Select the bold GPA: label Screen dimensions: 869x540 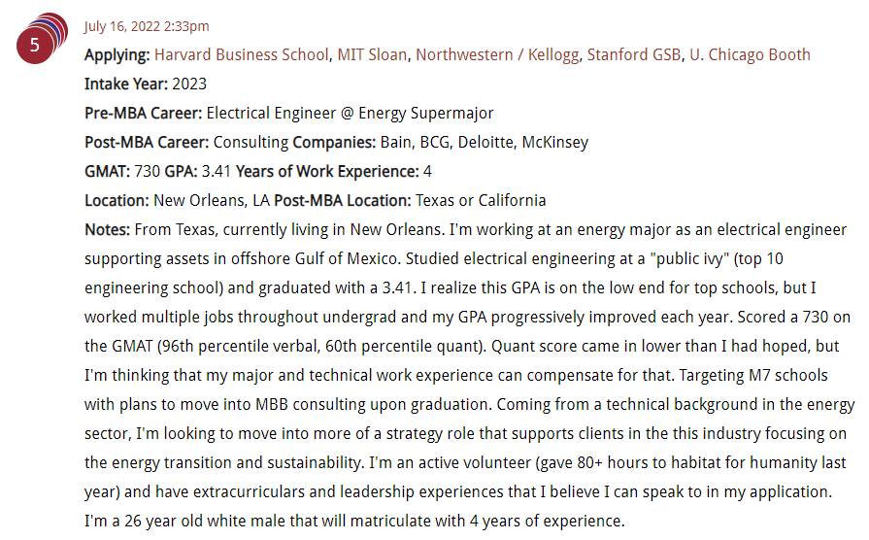pyautogui.click(x=181, y=171)
